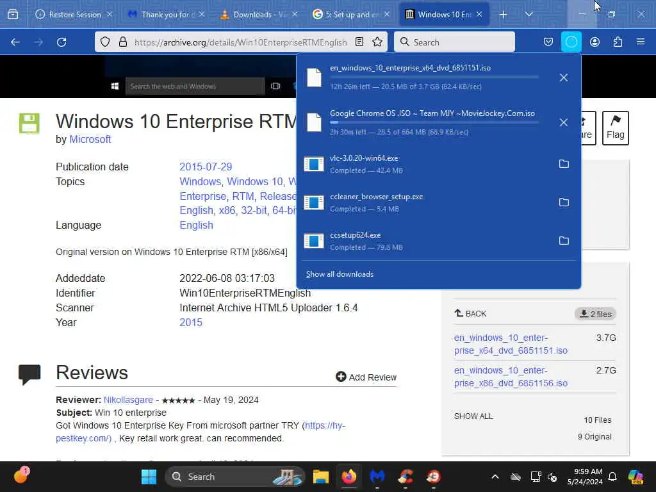Viewport: 656px width, 492px height.
Task: Cancel the Google Chrome OS ISO download
Action: (564, 122)
